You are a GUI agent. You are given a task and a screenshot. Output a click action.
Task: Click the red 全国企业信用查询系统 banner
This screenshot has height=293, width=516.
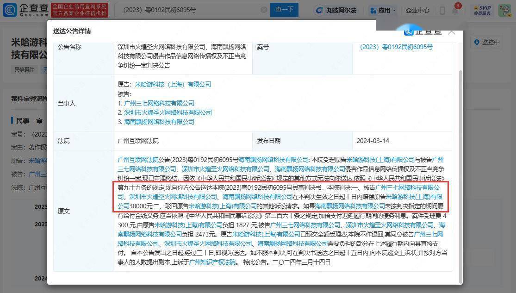click(x=80, y=10)
